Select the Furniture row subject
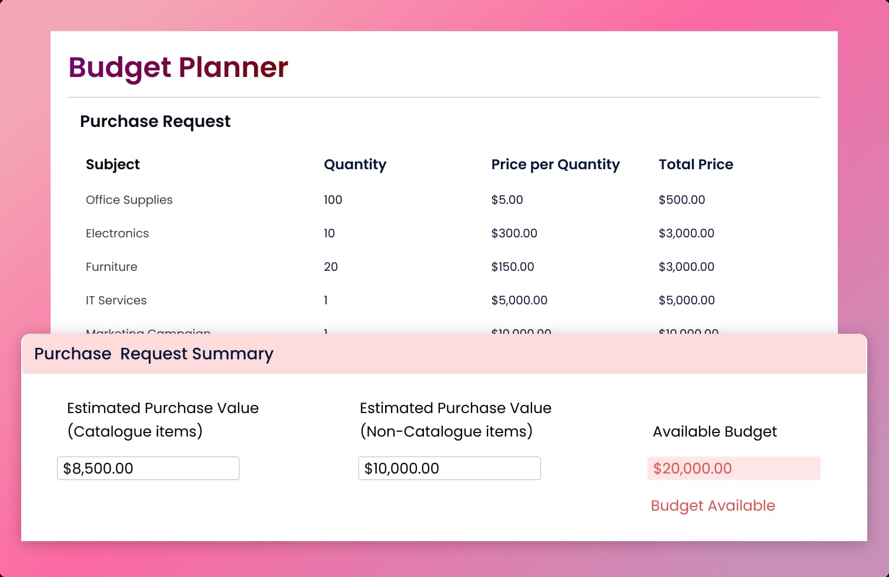The image size is (889, 577). 112,267
